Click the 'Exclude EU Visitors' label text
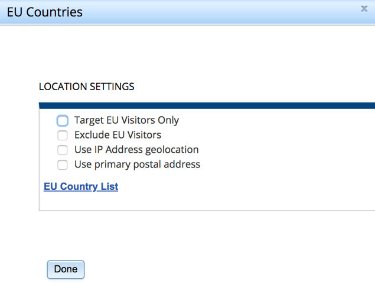This screenshot has height=303, width=375. tap(118, 135)
